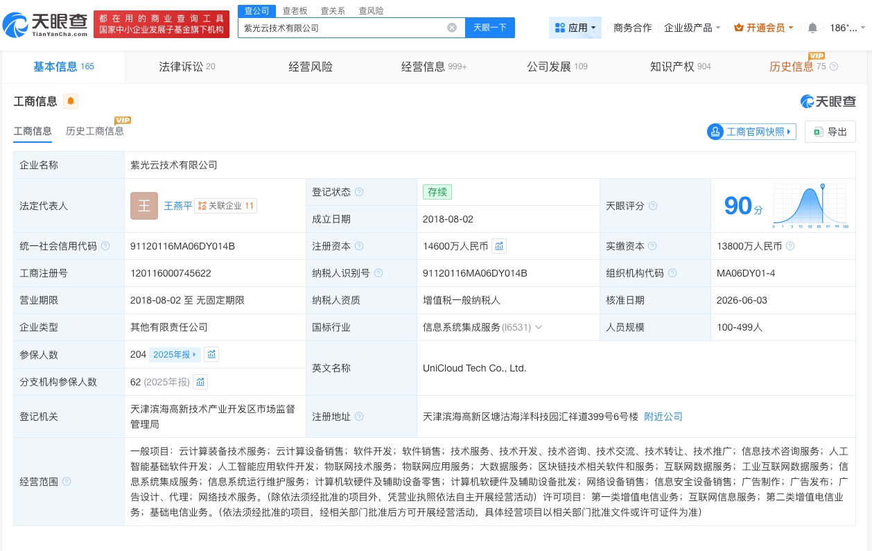Screen dimensions: 872x551
Task: Open the 法律诉讼 tab
Action: coord(187,67)
